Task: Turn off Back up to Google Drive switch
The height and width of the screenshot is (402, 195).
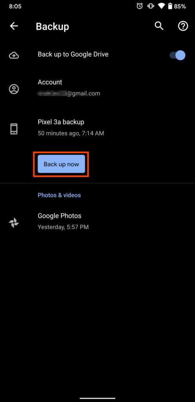Action: 177,55
